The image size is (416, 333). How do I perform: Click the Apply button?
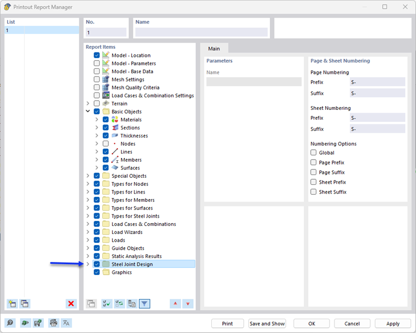click(x=392, y=324)
